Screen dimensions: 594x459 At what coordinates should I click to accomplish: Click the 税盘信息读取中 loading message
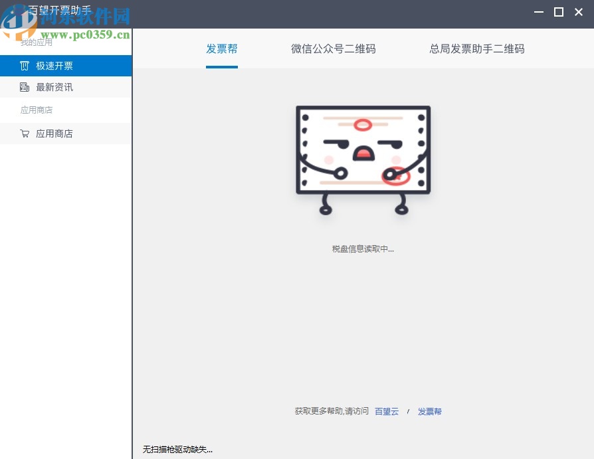pos(363,249)
